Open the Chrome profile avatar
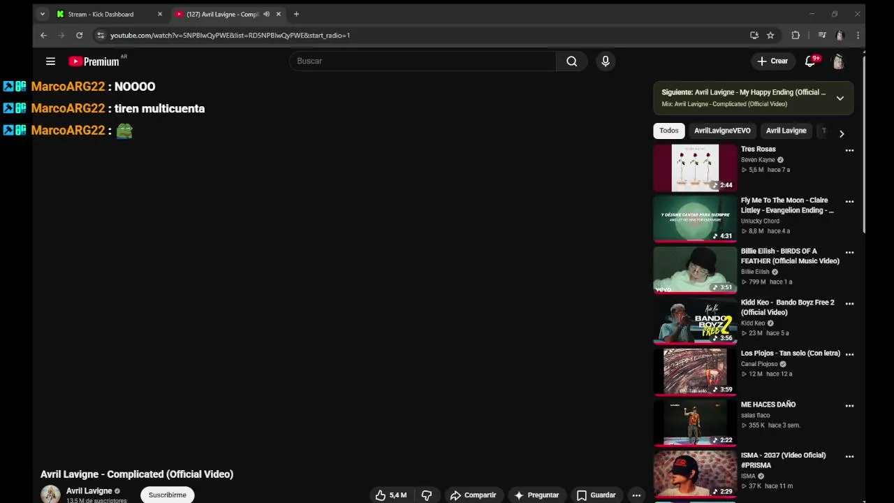The width and height of the screenshot is (894, 503). (840, 35)
